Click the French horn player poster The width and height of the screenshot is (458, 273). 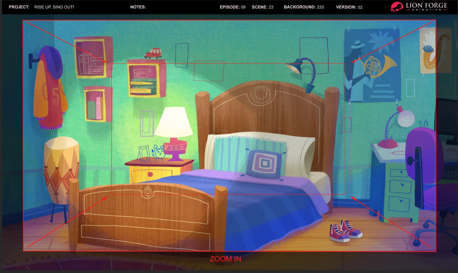tap(372, 65)
